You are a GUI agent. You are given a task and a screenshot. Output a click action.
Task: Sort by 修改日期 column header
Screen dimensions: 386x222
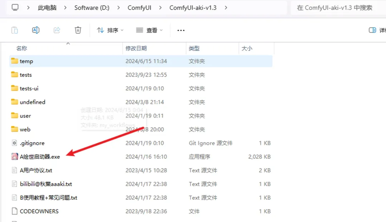(x=136, y=48)
